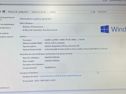
Task: Open the panneau de configuration home link
Action: pos(7,19)
